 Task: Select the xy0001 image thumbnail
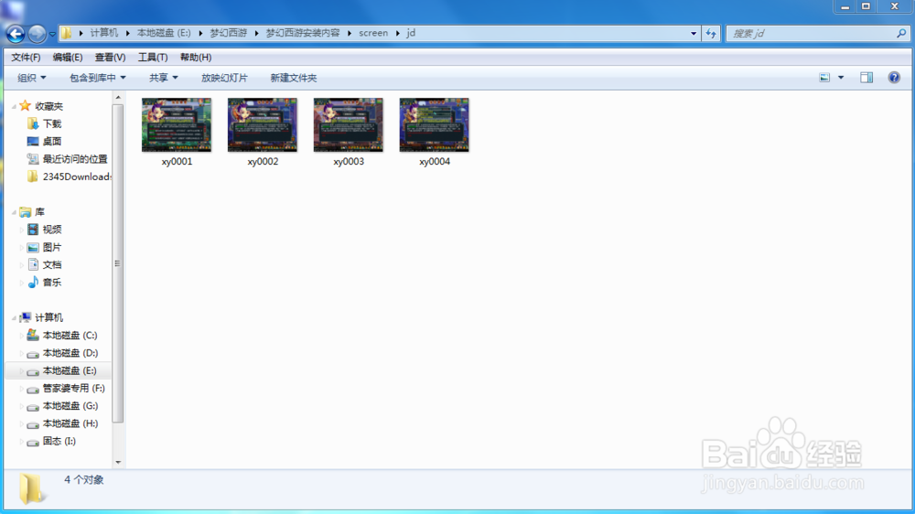[177, 125]
